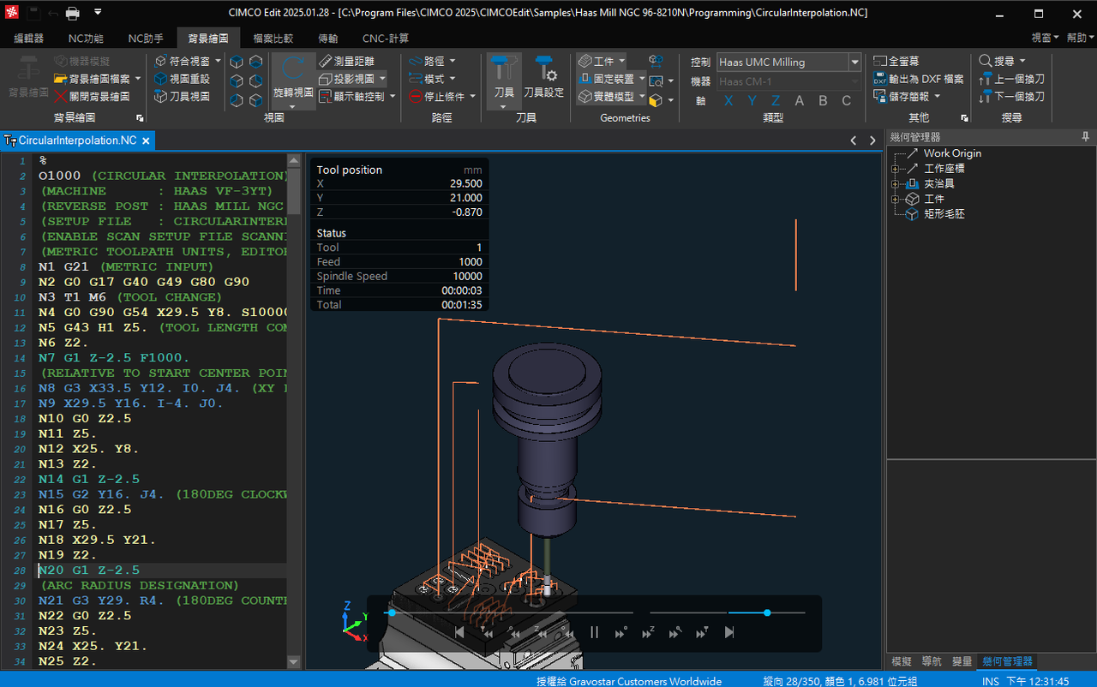Open the Variables (變量) bottom panel tab
This screenshot has width=1097, height=687.
tap(962, 661)
